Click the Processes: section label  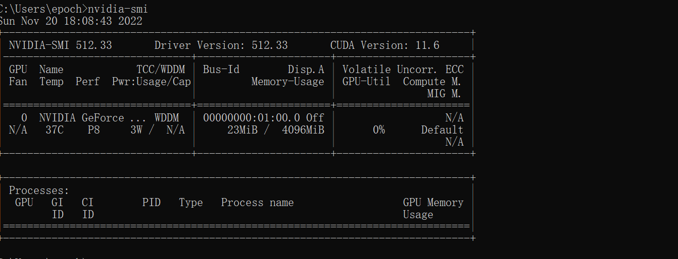pos(39,190)
